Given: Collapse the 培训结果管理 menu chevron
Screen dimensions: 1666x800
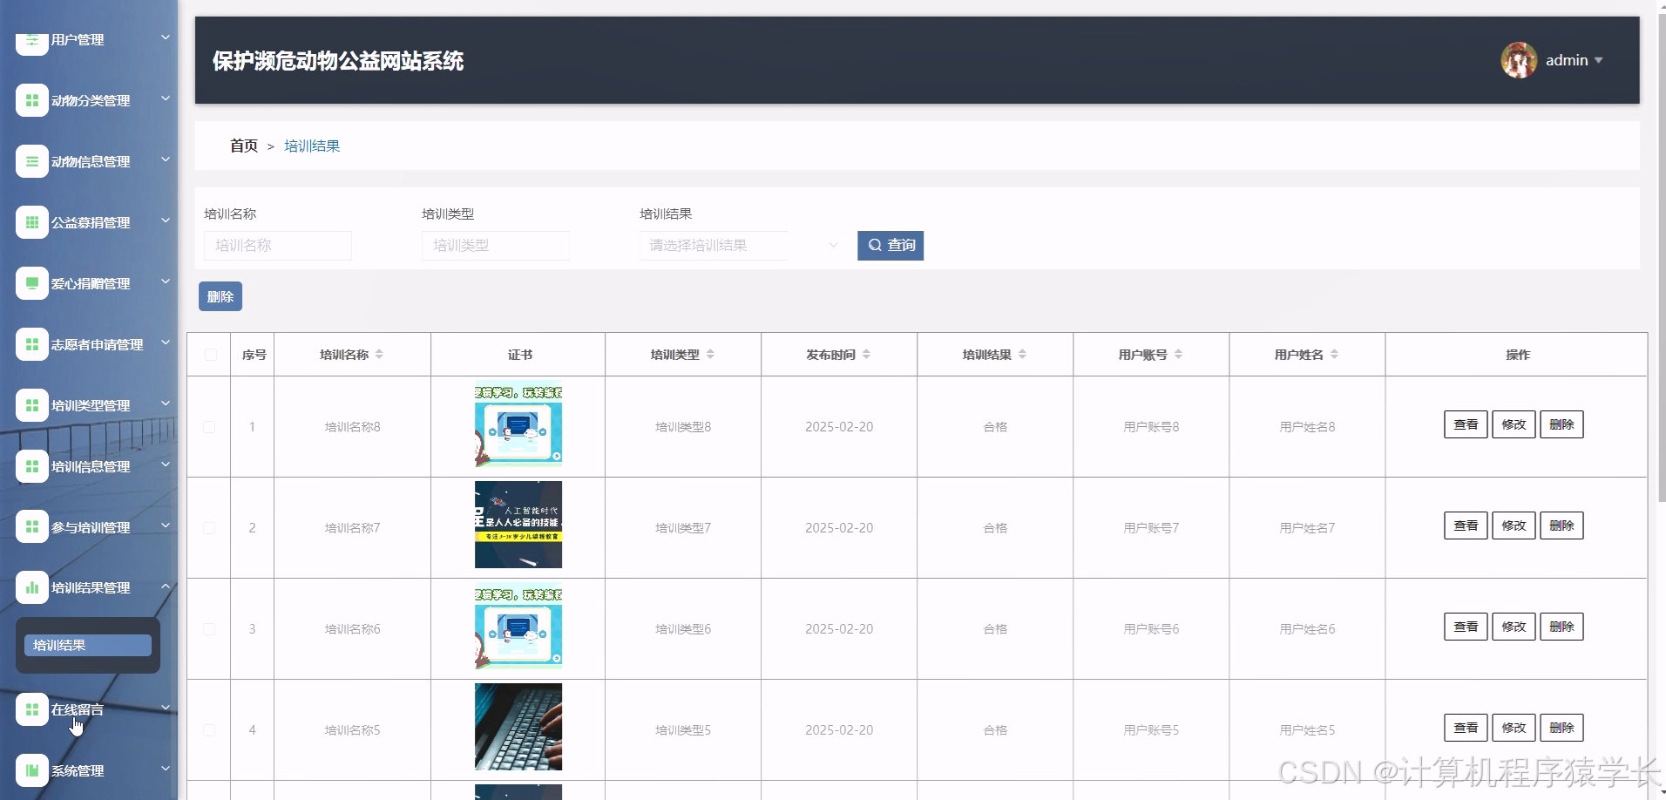Looking at the screenshot, I should point(166,586).
